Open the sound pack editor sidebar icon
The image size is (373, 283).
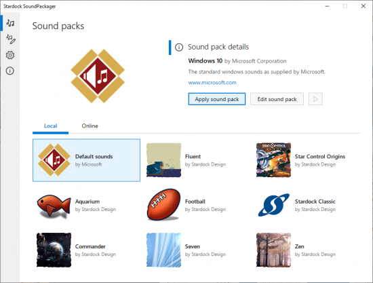tap(11, 39)
